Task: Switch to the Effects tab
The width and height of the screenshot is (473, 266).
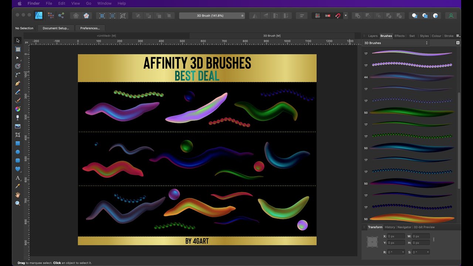Action: pyautogui.click(x=399, y=36)
